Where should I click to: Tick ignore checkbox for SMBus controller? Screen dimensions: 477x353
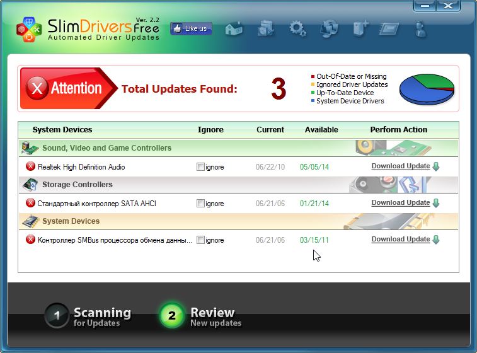(x=200, y=240)
